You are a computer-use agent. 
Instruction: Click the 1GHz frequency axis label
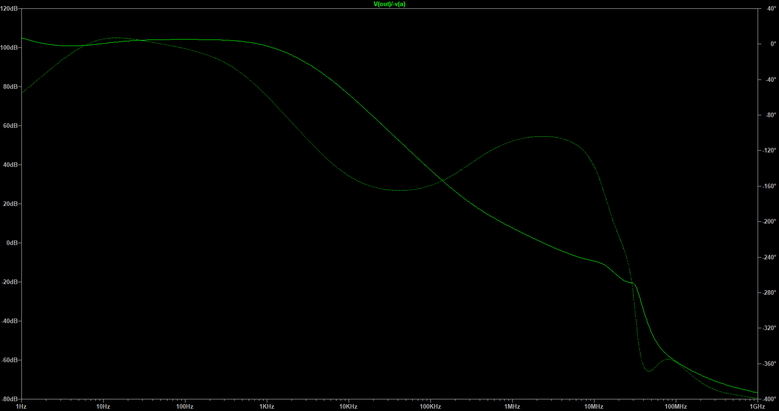(x=758, y=406)
